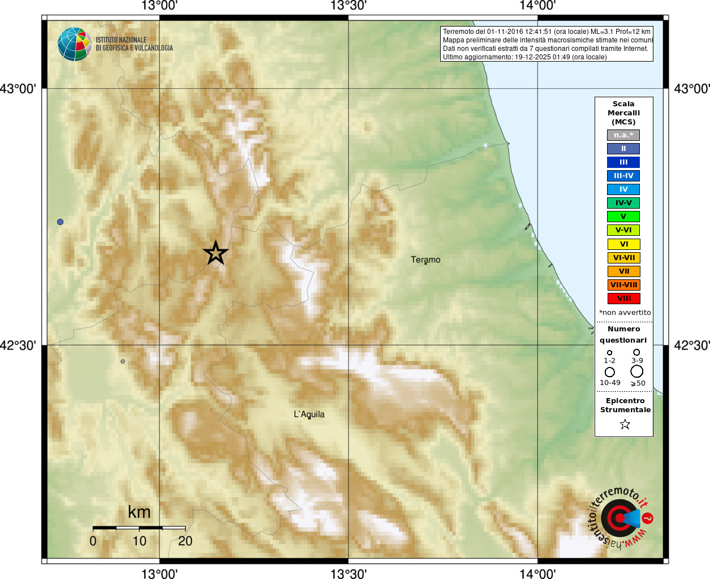
Task: Click the V bright-green legend swatch
Action: click(623, 217)
